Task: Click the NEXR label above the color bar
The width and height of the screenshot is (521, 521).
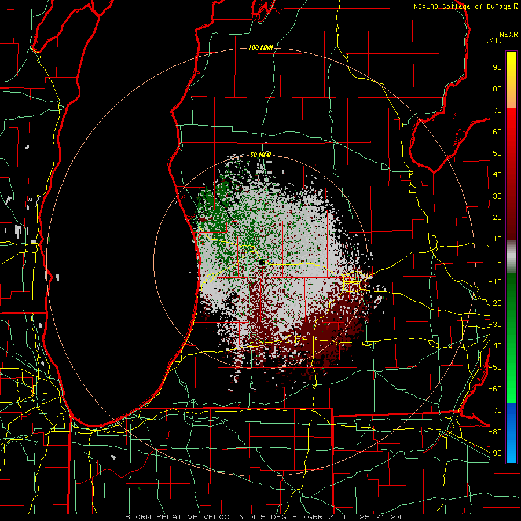Action: [x=509, y=35]
